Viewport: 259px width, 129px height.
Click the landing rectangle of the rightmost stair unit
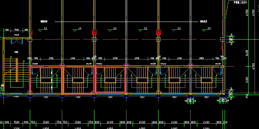click(206, 80)
